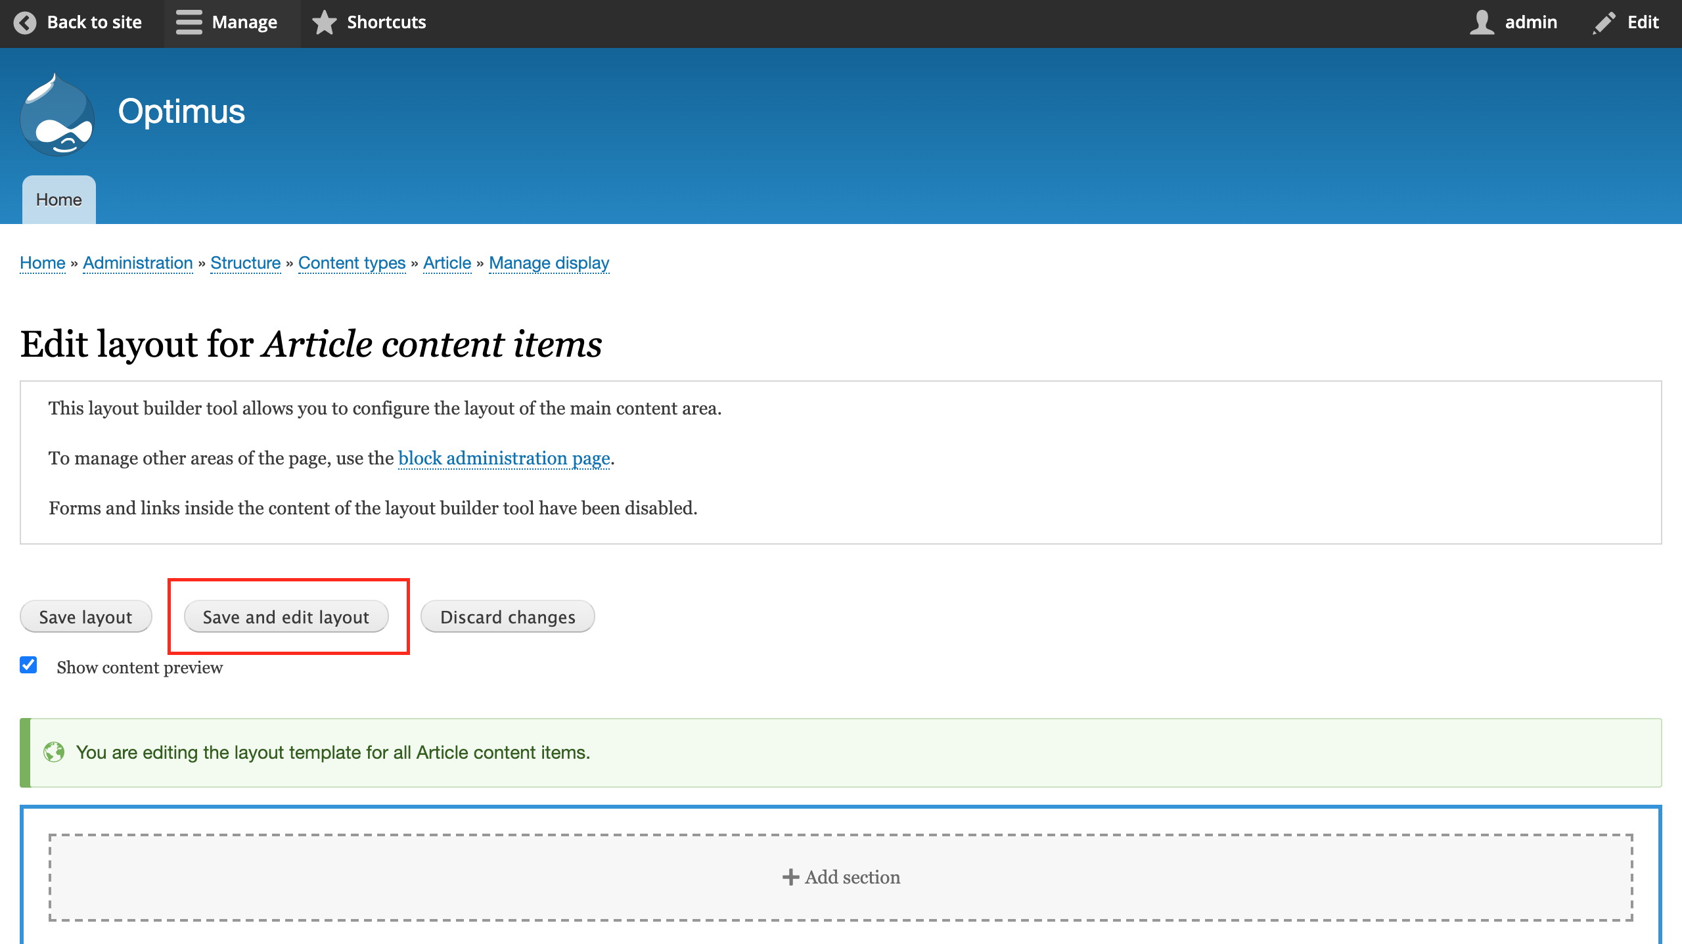Open the block administration page link

click(x=503, y=458)
